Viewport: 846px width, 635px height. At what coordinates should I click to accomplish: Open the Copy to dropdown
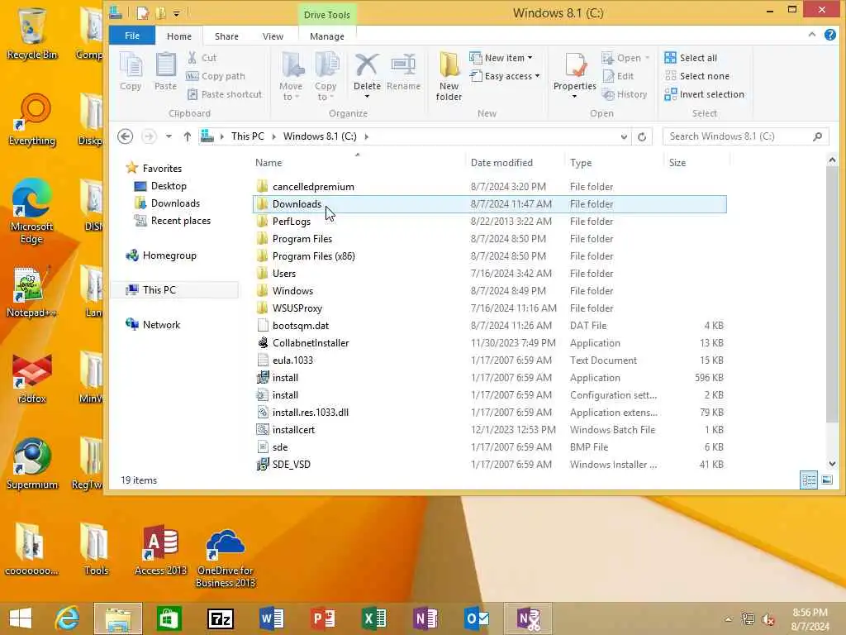(326, 76)
